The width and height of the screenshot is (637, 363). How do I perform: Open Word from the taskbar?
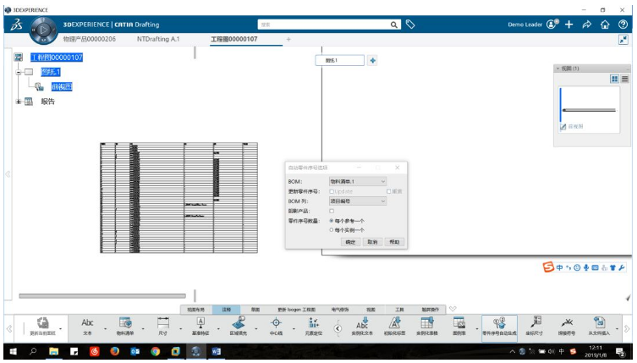click(216, 352)
